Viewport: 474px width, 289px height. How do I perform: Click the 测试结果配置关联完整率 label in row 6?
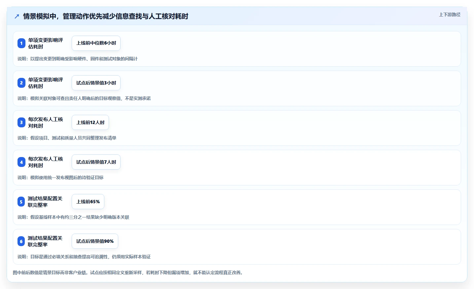click(45, 241)
